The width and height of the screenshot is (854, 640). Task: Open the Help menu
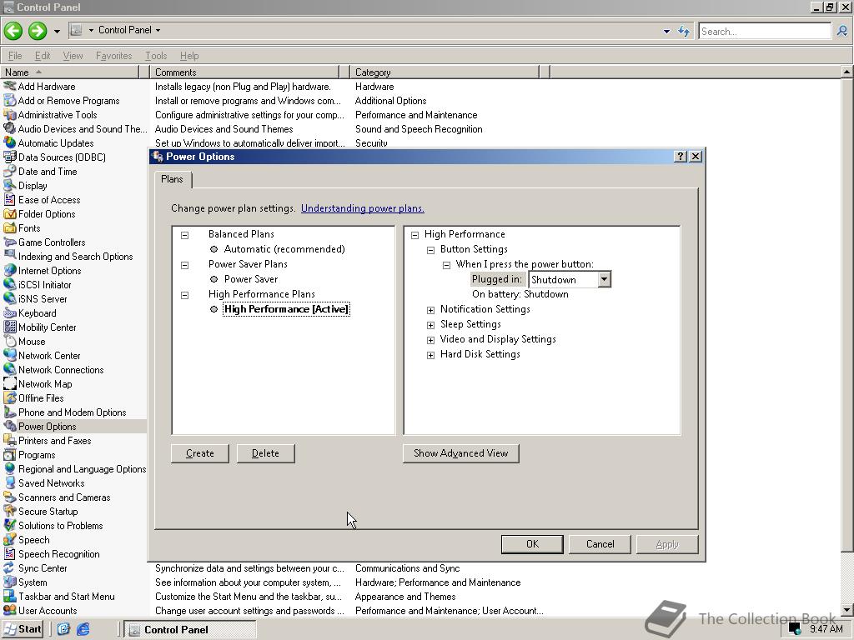[x=189, y=56]
